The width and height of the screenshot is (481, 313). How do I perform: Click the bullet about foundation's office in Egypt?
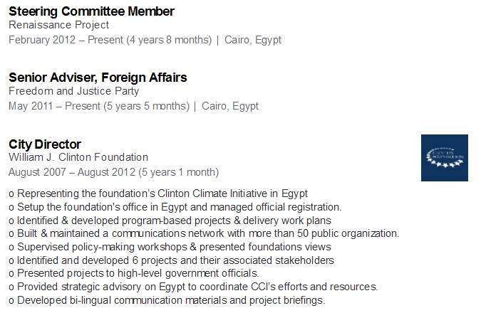tap(175, 207)
